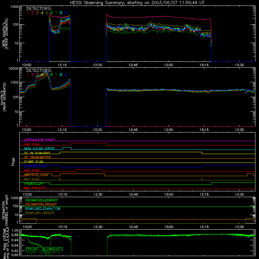Screen dimensions: 259x259
Task: Click the FRONTS_OFF flag label
Action: (x=34, y=184)
